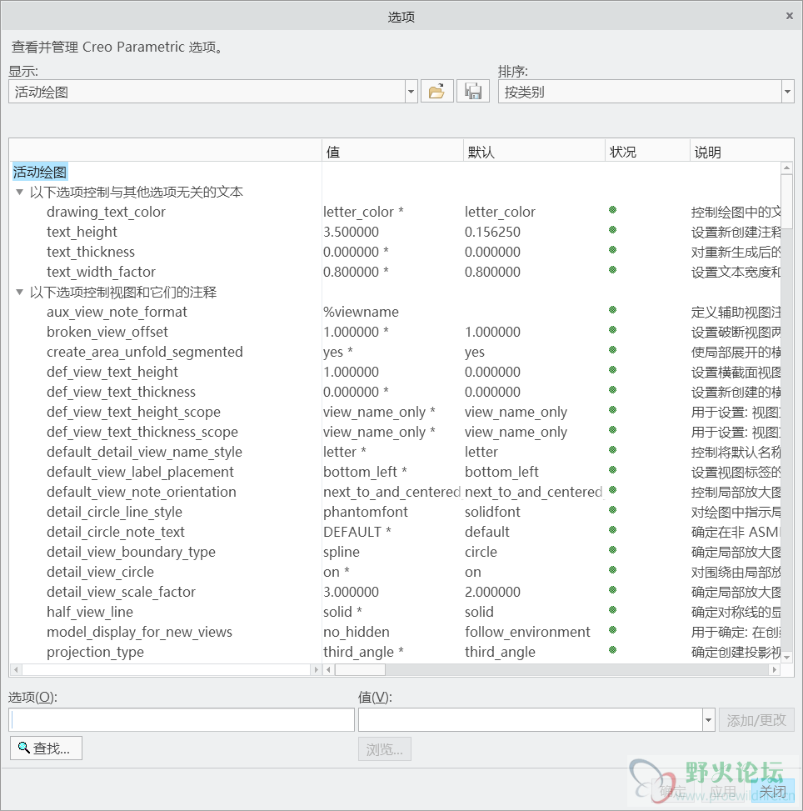The height and width of the screenshot is (811, 803).
Task: Click status dot for detail_view_boundary_type row
Action: [x=613, y=550]
